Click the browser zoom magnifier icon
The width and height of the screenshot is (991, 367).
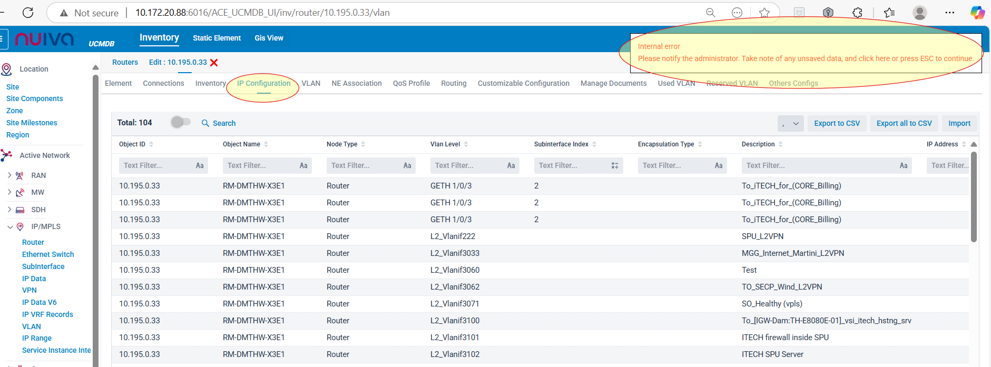pyautogui.click(x=710, y=13)
